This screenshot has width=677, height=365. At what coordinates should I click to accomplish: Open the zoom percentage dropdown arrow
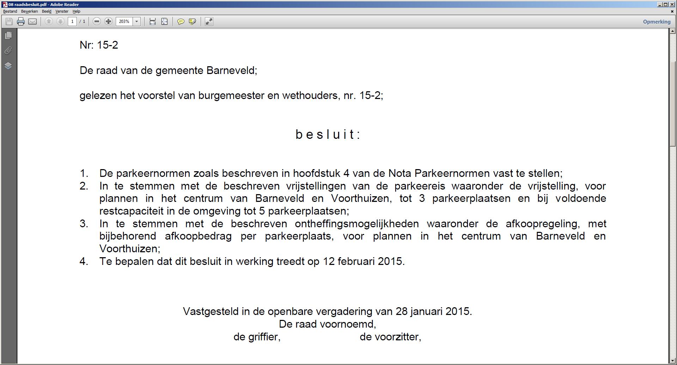click(x=137, y=21)
